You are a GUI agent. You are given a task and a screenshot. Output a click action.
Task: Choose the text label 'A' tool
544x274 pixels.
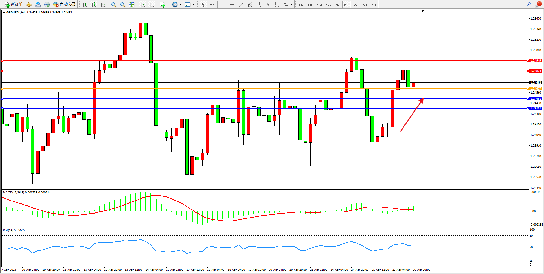[x=268, y=4]
